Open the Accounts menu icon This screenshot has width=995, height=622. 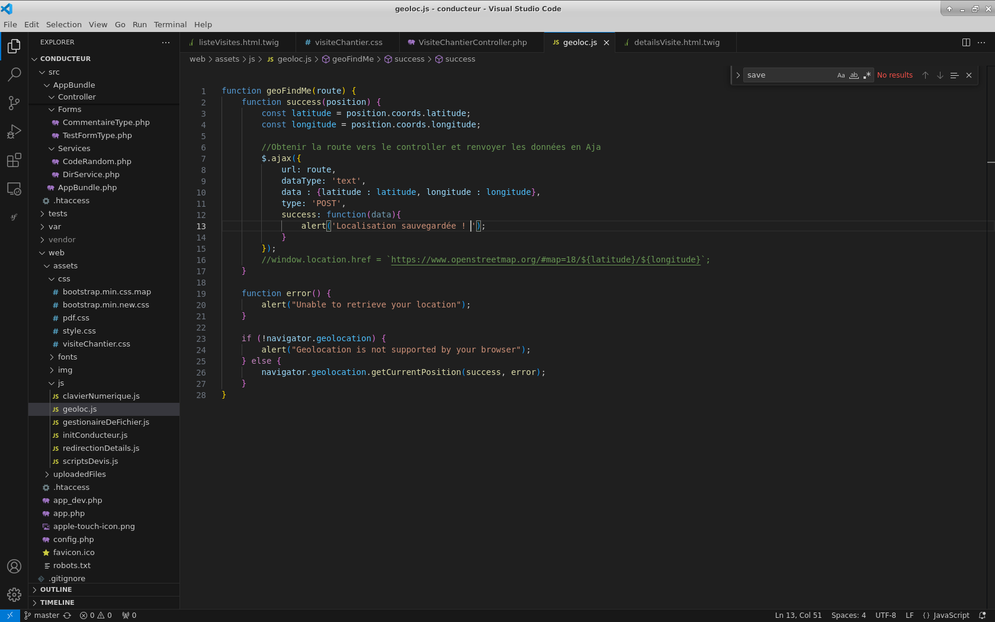pyautogui.click(x=14, y=566)
